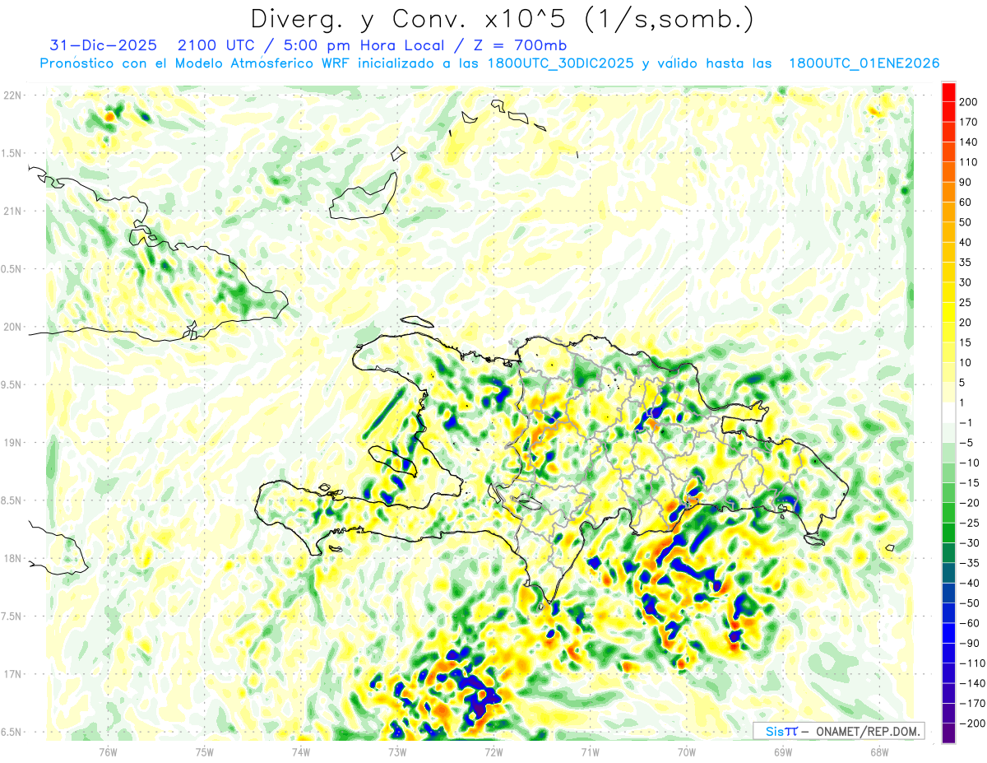The height and width of the screenshot is (763, 987).
Task: Click the "68W" longitude label
Action: (x=879, y=751)
